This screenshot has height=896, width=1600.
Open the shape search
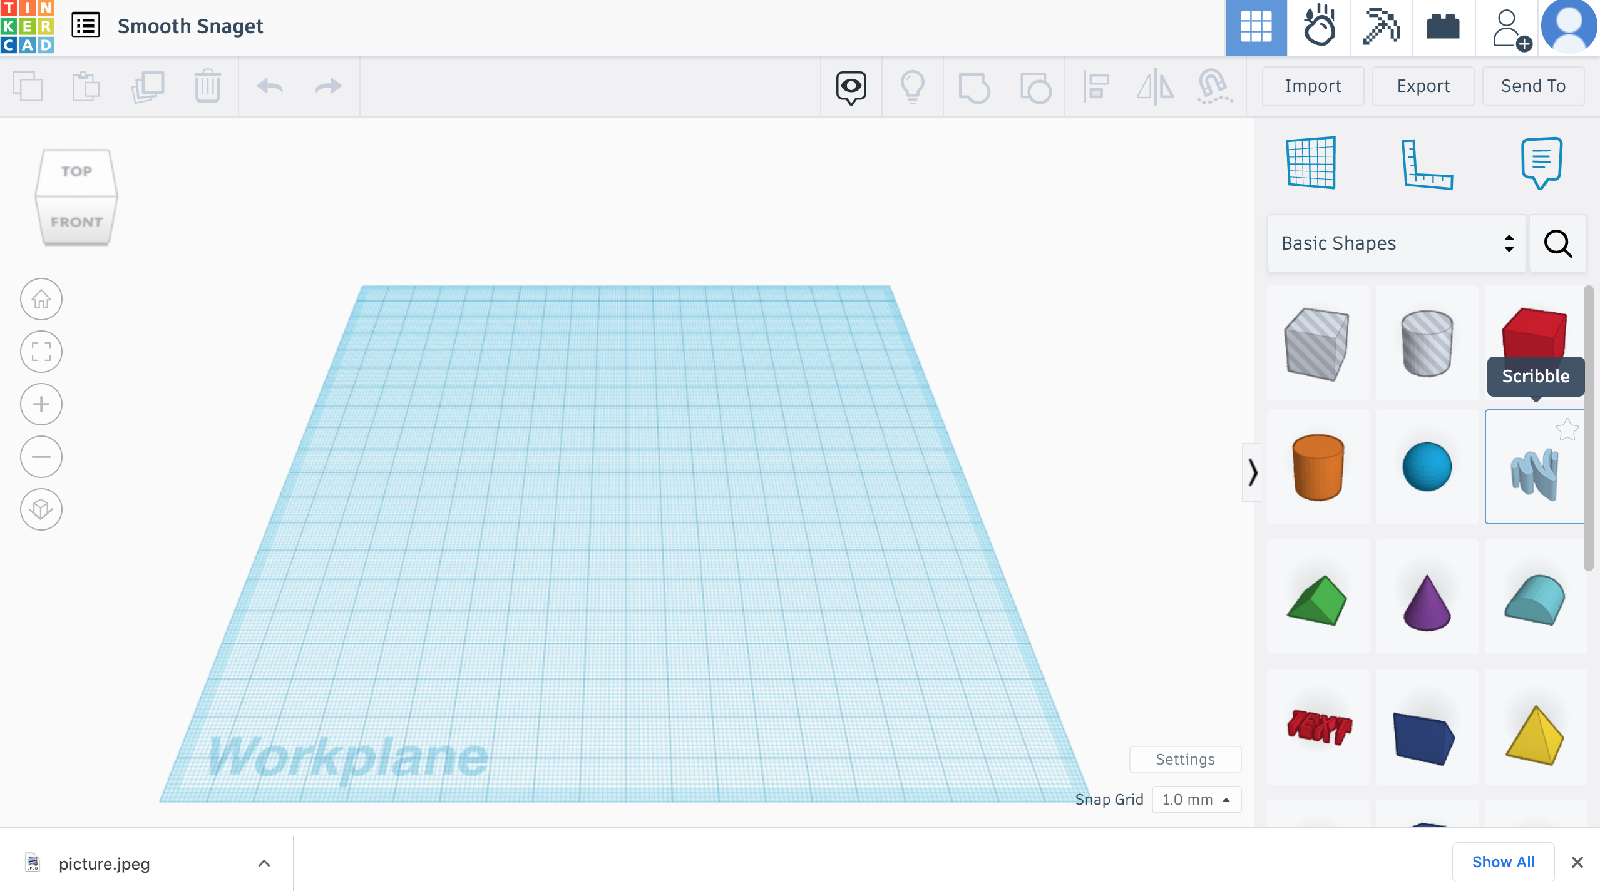pyautogui.click(x=1557, y=243)
